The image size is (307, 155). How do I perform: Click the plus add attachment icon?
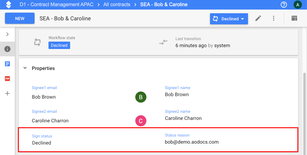[x=7, y=93]
